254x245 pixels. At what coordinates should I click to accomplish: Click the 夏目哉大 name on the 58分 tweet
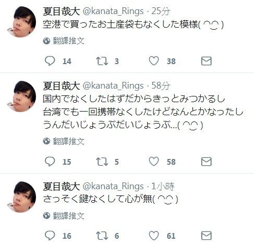[x=62, y=86]
